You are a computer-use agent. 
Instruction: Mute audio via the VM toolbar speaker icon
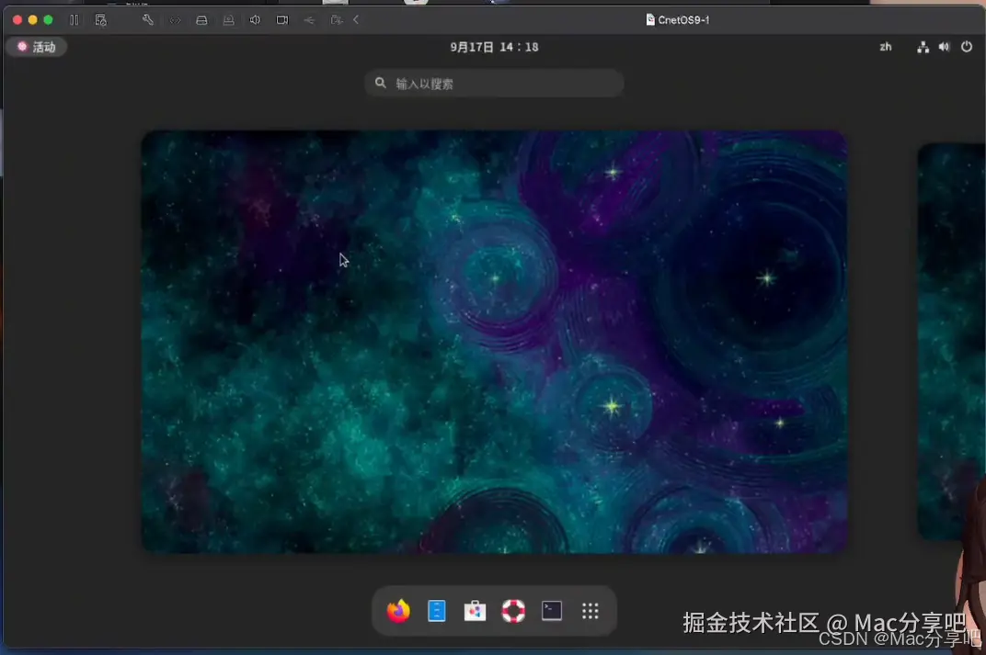pos(255,19)
